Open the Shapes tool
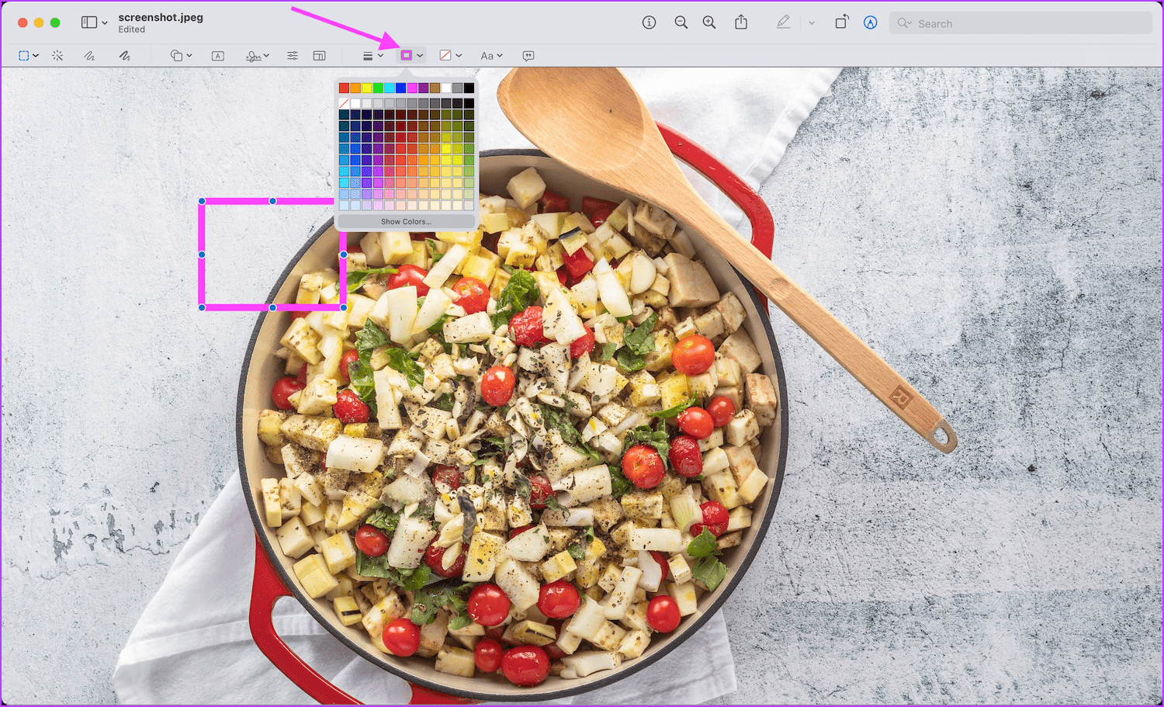The height and width of the screenshot is (707, 1164). 177,56
